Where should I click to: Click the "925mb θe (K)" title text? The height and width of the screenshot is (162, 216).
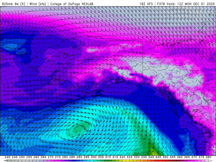pos(14,4)
